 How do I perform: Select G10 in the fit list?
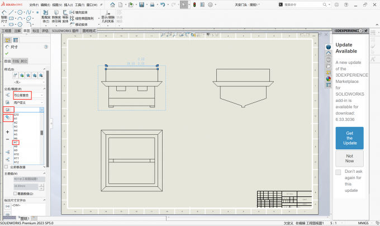[x=16, y=115]
